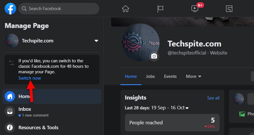
Task: Click the Resources & Tools info icon
Action: point(10,127)
